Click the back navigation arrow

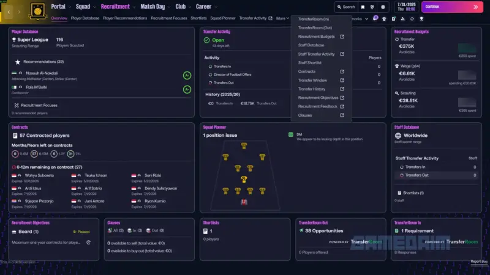click(8, 11)
